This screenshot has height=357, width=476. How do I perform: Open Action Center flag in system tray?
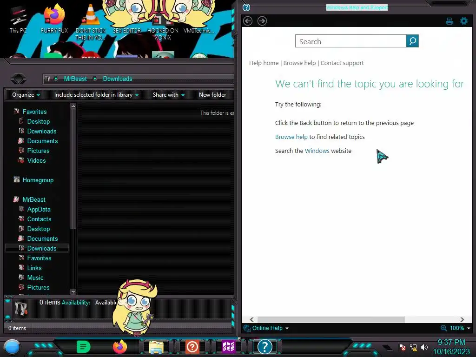402,347
